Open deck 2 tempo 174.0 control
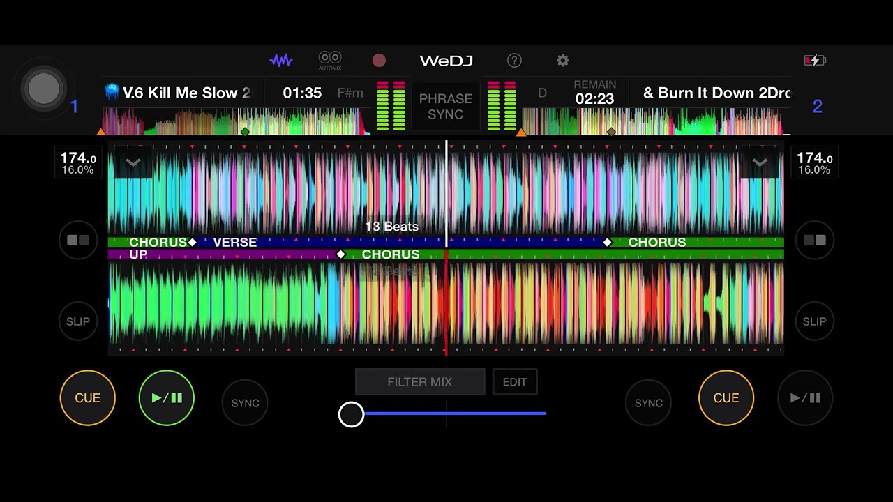The width and height of the screenshot is (893, 502). click(814, 163)
